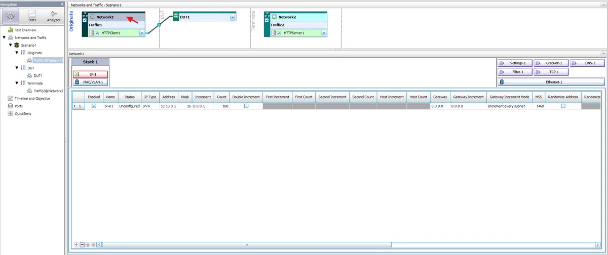Click the DUT1 block's green icon
Screen dimensions: 608x255
coord(176,17)
